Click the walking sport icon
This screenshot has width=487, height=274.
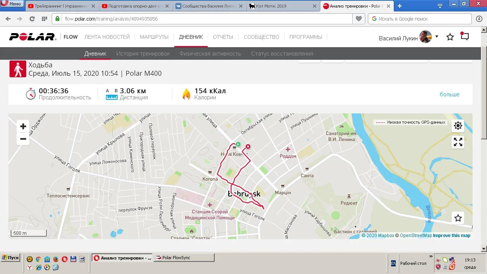click(x=18, y=69)
